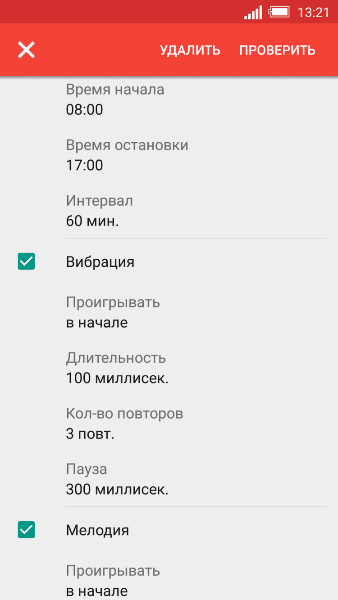This screenshot has height=600, width=338.
Task: Change Время остановки 17:00
Action: 196,155
